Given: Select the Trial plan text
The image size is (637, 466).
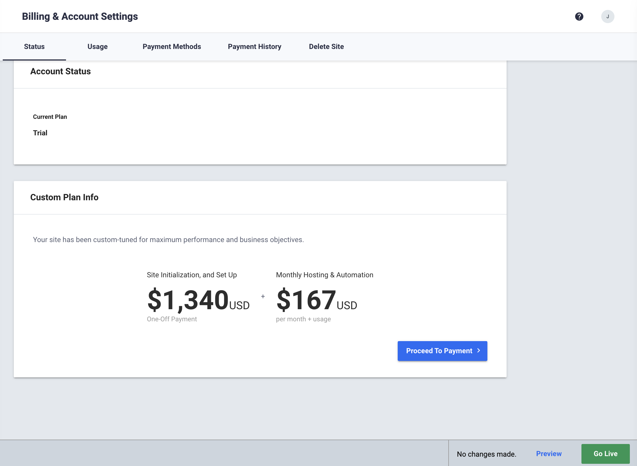Looking at the screenshot, I should pyautogui.click(x=40, y=133).
